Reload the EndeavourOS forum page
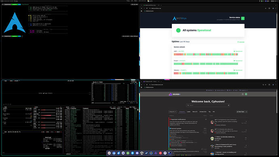279x157 pixels. click(x=147, y=85)
